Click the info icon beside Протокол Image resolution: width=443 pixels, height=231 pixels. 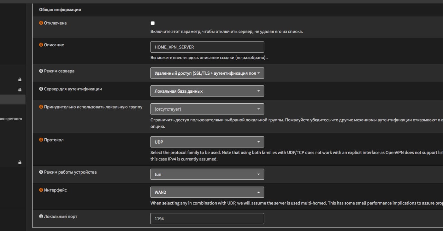[x=41, y=140]
